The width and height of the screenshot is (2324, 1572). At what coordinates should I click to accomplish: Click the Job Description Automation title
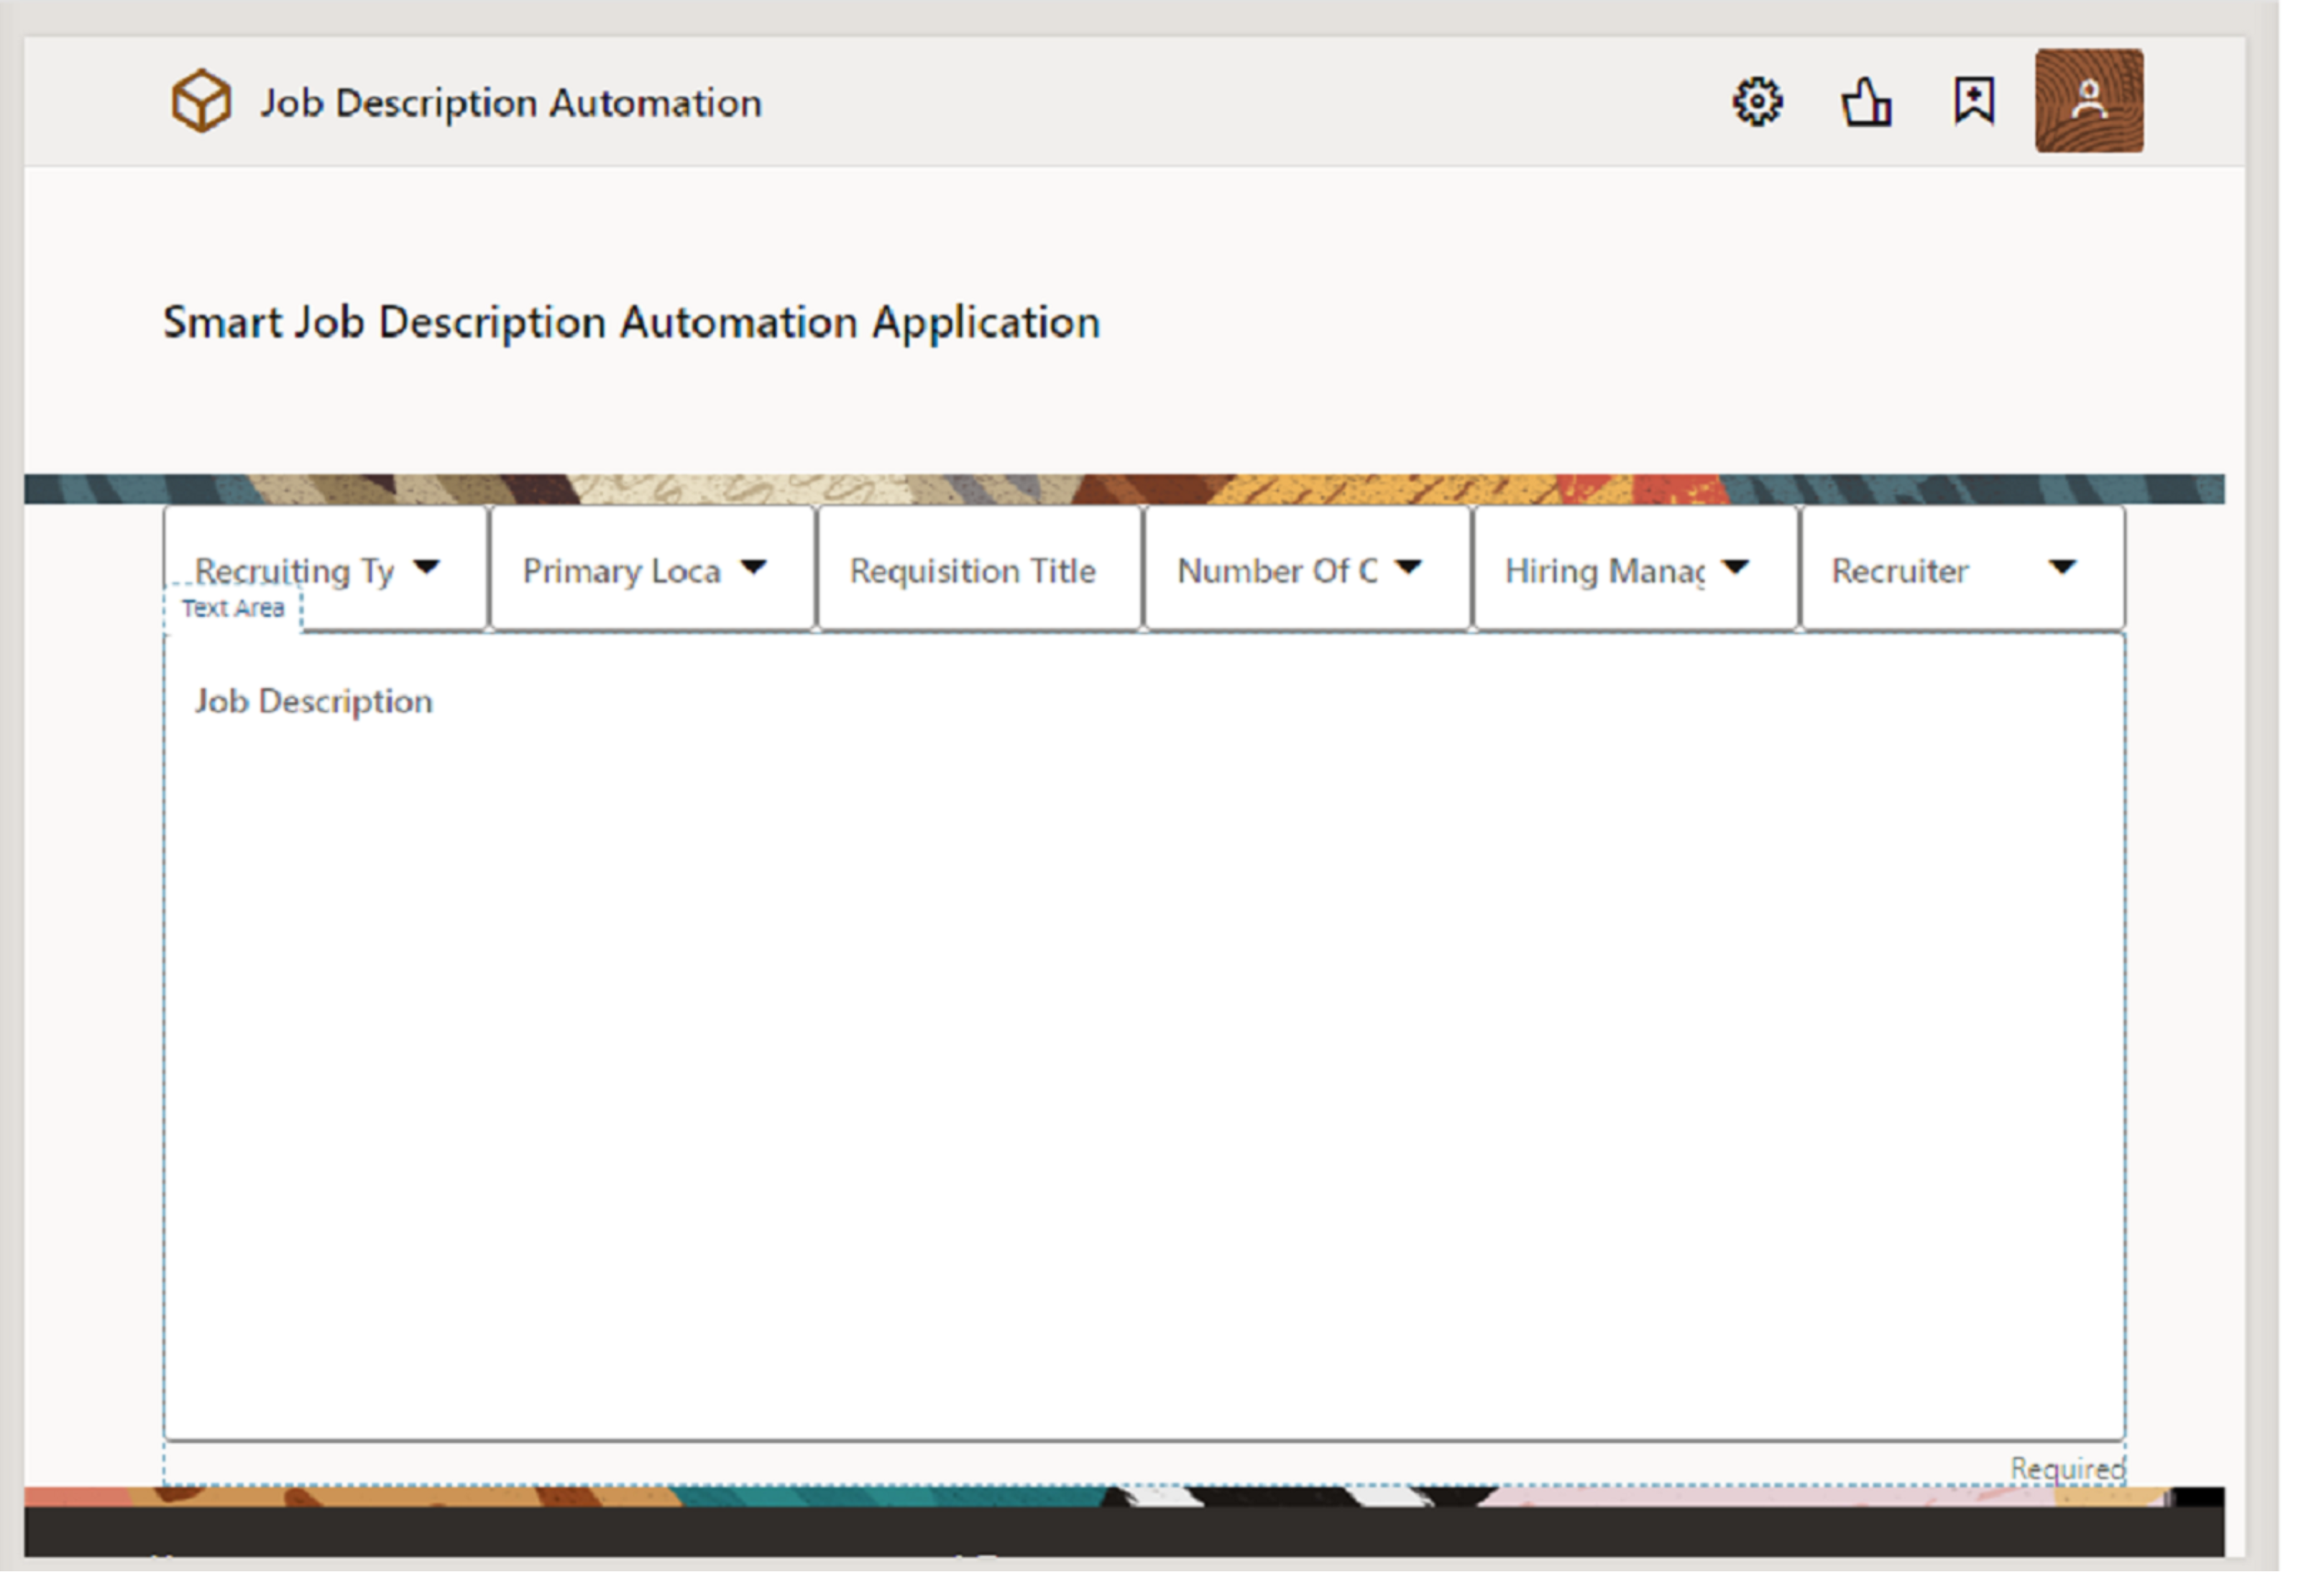[511, 103]
